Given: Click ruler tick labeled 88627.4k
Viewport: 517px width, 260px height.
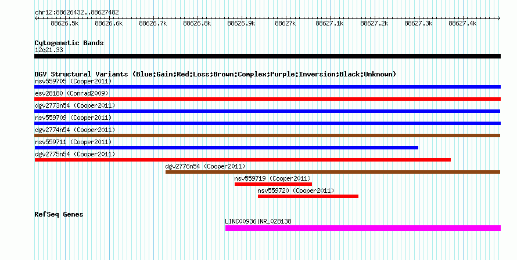Looking at the screenshot, I should (x=462, y=23).
